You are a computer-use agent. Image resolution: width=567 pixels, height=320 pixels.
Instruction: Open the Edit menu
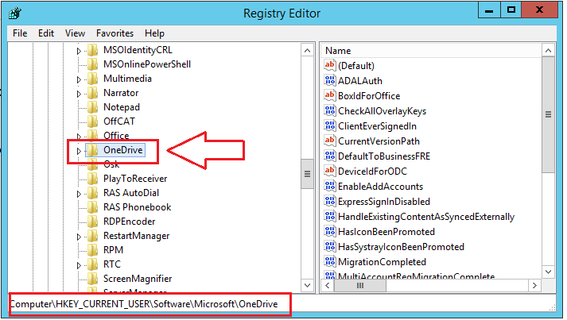click(x=46, y=33)
